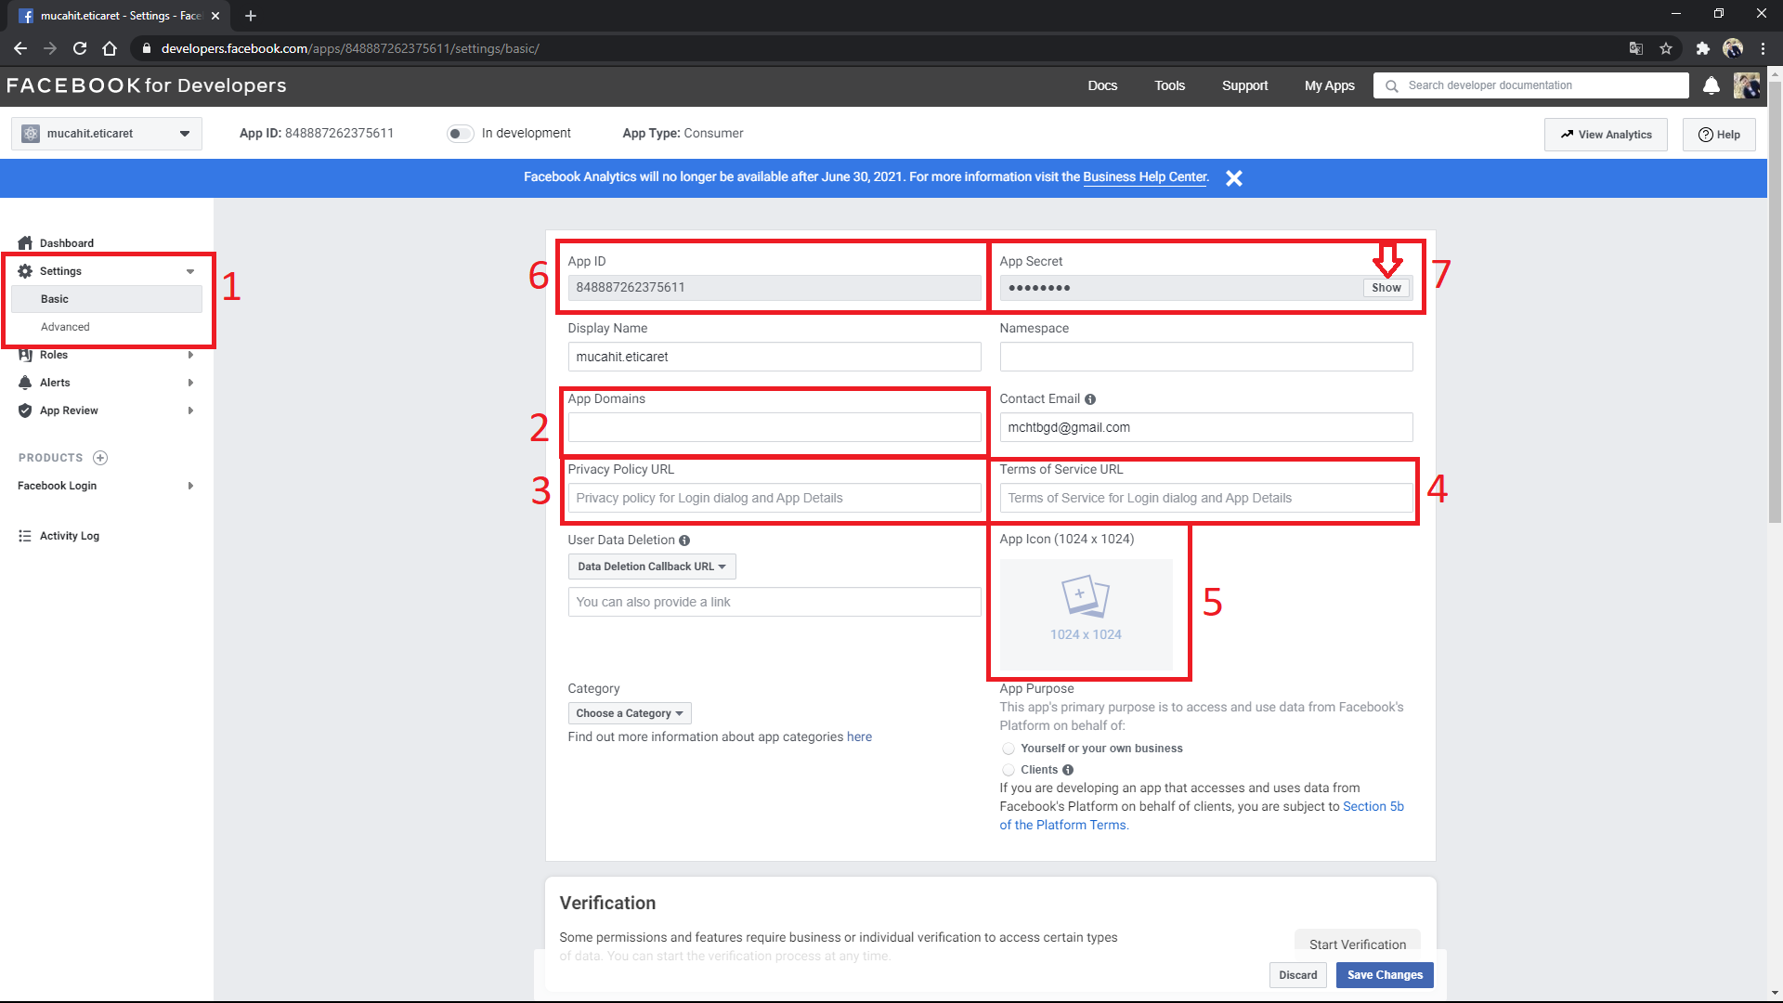Click the Contact Email info icon
This screenshot has width=1783, height=1003.
coord(1090,399)
